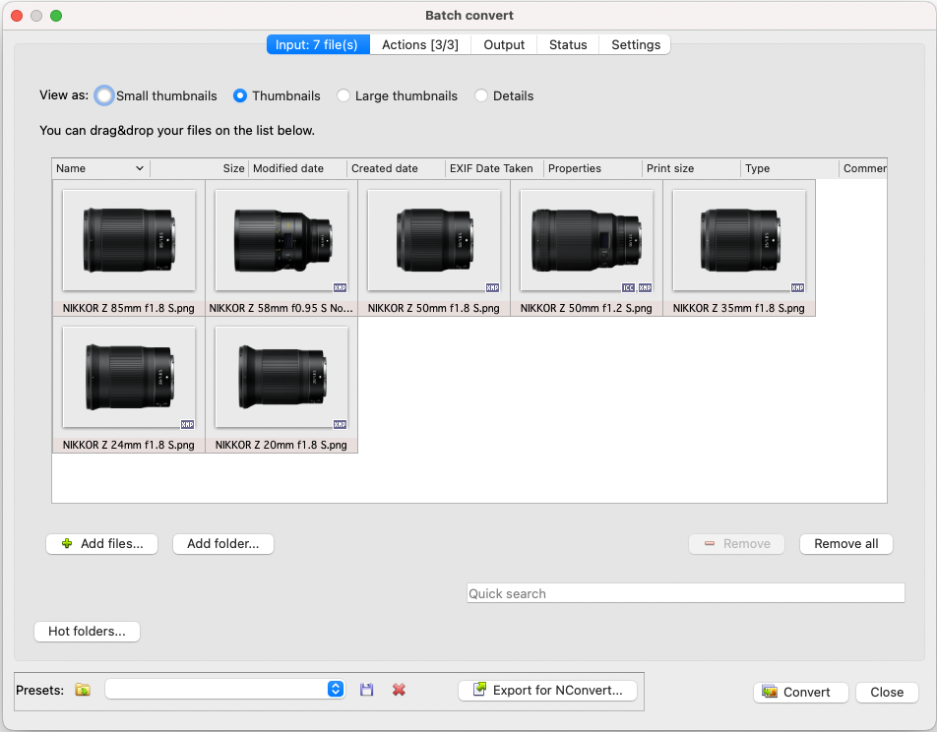Click ICC badge on 50mm f1.2 thumbnail

[x=628, y=287]
